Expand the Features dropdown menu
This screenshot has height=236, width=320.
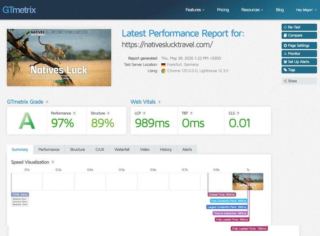(x=195, y=10)
